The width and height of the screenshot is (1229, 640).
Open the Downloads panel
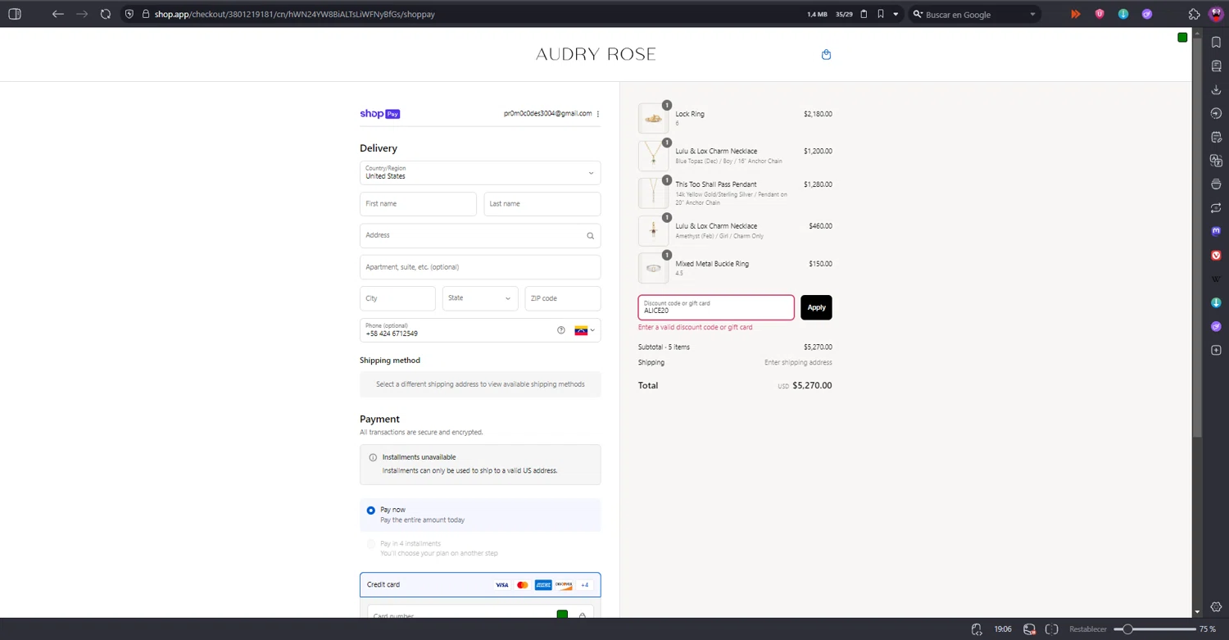(1216, 90)
